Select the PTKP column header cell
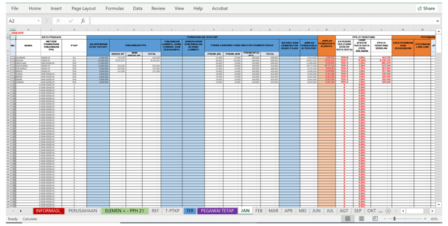The image size is (448, 226). tap(74, 46)
